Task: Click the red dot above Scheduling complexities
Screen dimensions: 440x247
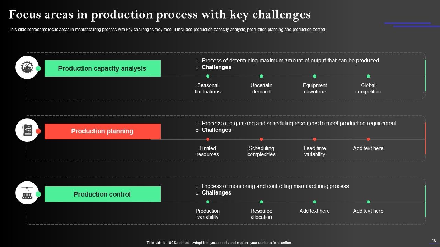Action: tap(261, 139)
